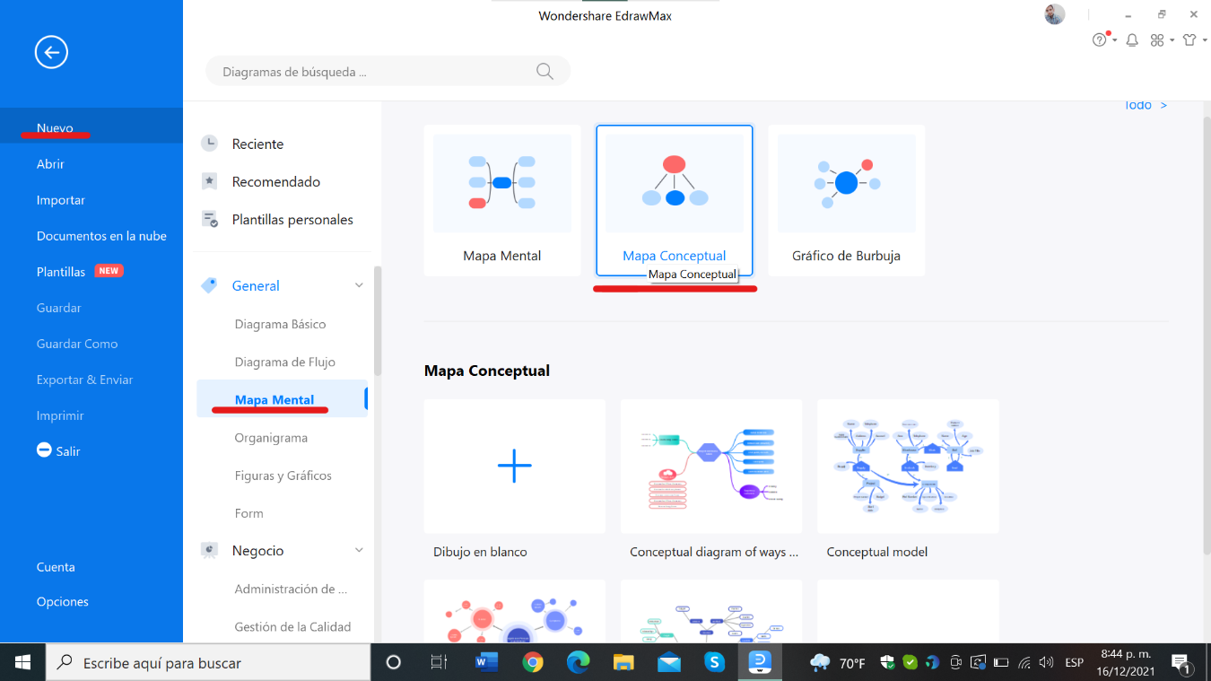The width and height of the screenshot is (1211, 681).
Task: Open the Windows notification center icon
Action: pyautogui.click(x=1181, y=663)
